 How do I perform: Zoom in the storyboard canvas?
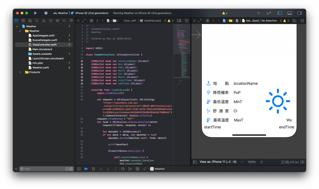(x=261, y=162)
